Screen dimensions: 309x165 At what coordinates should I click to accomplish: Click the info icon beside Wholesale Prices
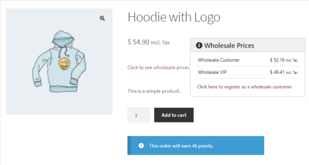click(199, 46)
